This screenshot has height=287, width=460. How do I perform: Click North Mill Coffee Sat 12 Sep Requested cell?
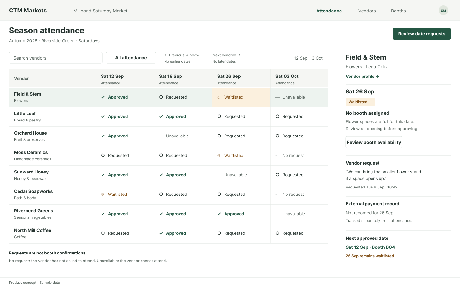(125, 233)
